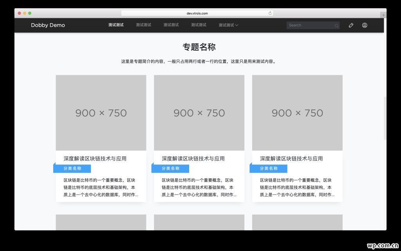Click 分类名称 tag on middle card
The width and height of the screenshot is (401, 251).
point(170,169)
